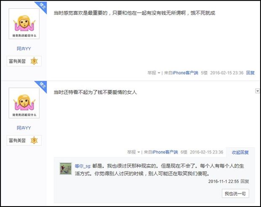The image size is (261, 207).
Task: Open 阿卉YY's avatar on the 5楼 post
Action: point(24,24)
